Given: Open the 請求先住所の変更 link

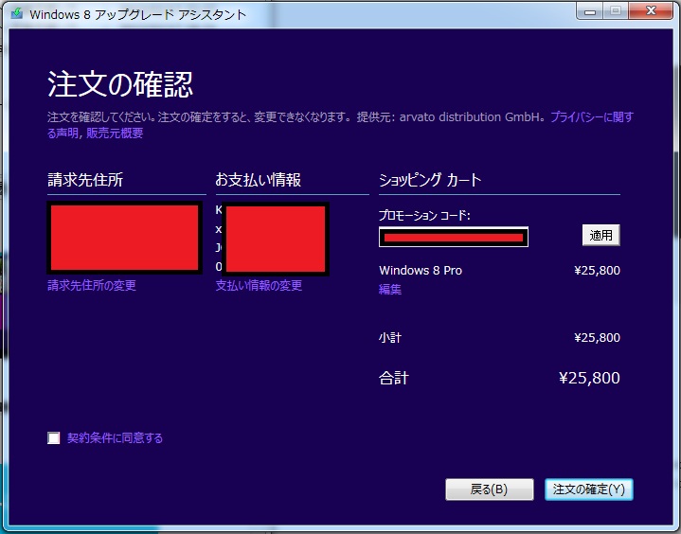Looking at the screenshot, I should (92, 285).
